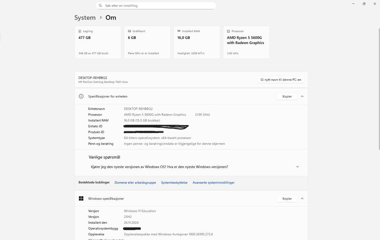380x240 pixels.
Task: Click the 'Søk etter en innstilling' search field
Action: point(158,6)
